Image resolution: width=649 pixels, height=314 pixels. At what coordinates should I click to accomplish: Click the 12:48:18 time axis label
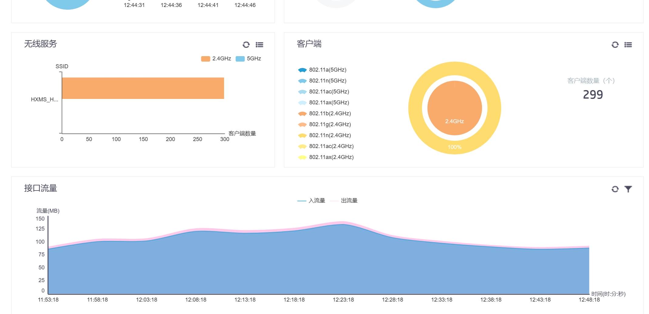click(589, 300)
